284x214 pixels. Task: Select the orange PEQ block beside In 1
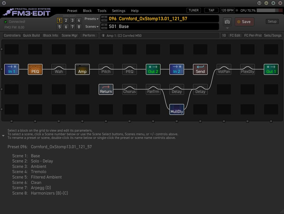point(35,69)
